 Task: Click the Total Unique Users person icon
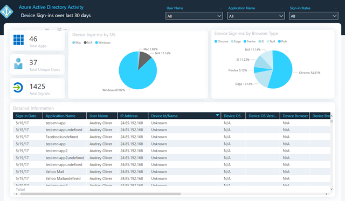[x=18, y=63]
